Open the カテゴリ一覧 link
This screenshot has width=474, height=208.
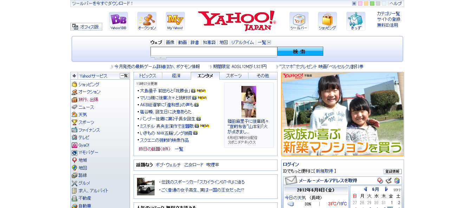point(389,14)
